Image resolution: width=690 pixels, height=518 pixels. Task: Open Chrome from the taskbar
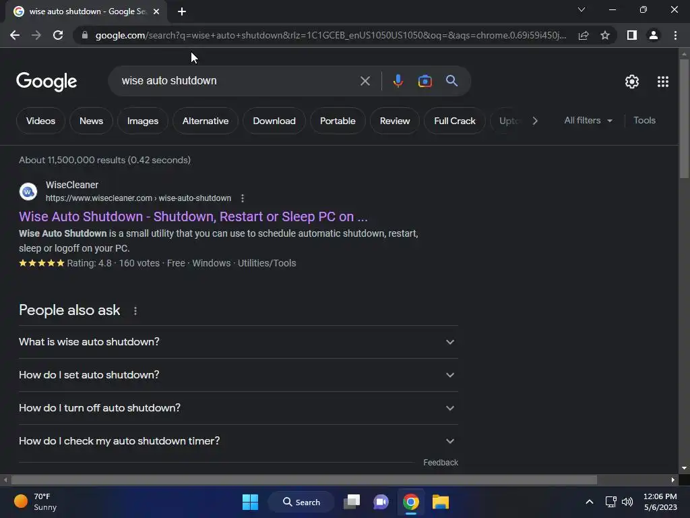click(x=410, y=502)
